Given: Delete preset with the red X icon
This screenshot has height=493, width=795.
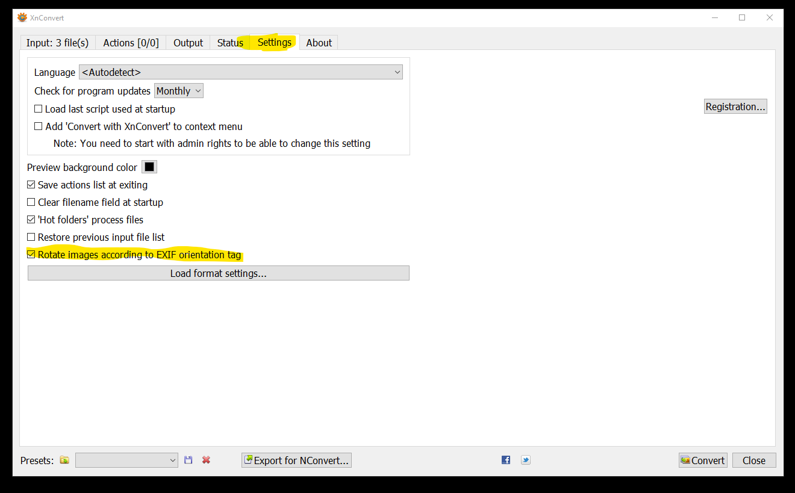Looking at the screenshot, I should (x=206, y=460).
